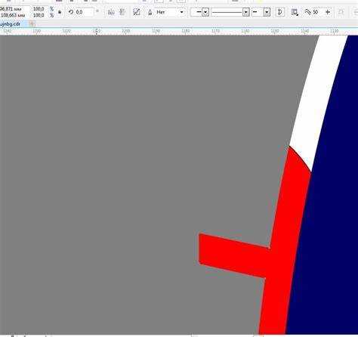Switch to the .cdr document tab

[x=11, y=24]
